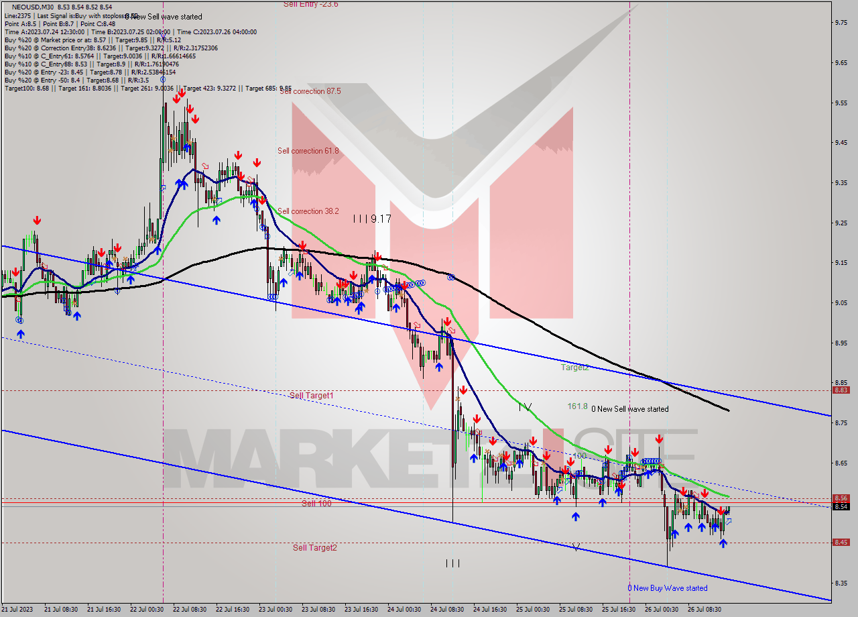Click the 'Buy %10 @ C_Entry88' line
This screenshot has width=858, height=617.
(x=91, y=64)
